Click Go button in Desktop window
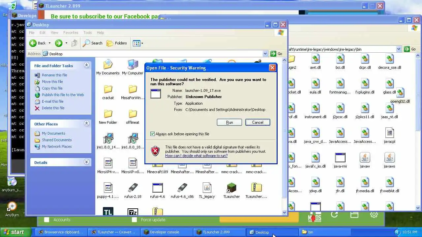This screenshot has width=422, height=237. (x=277, y=54)
